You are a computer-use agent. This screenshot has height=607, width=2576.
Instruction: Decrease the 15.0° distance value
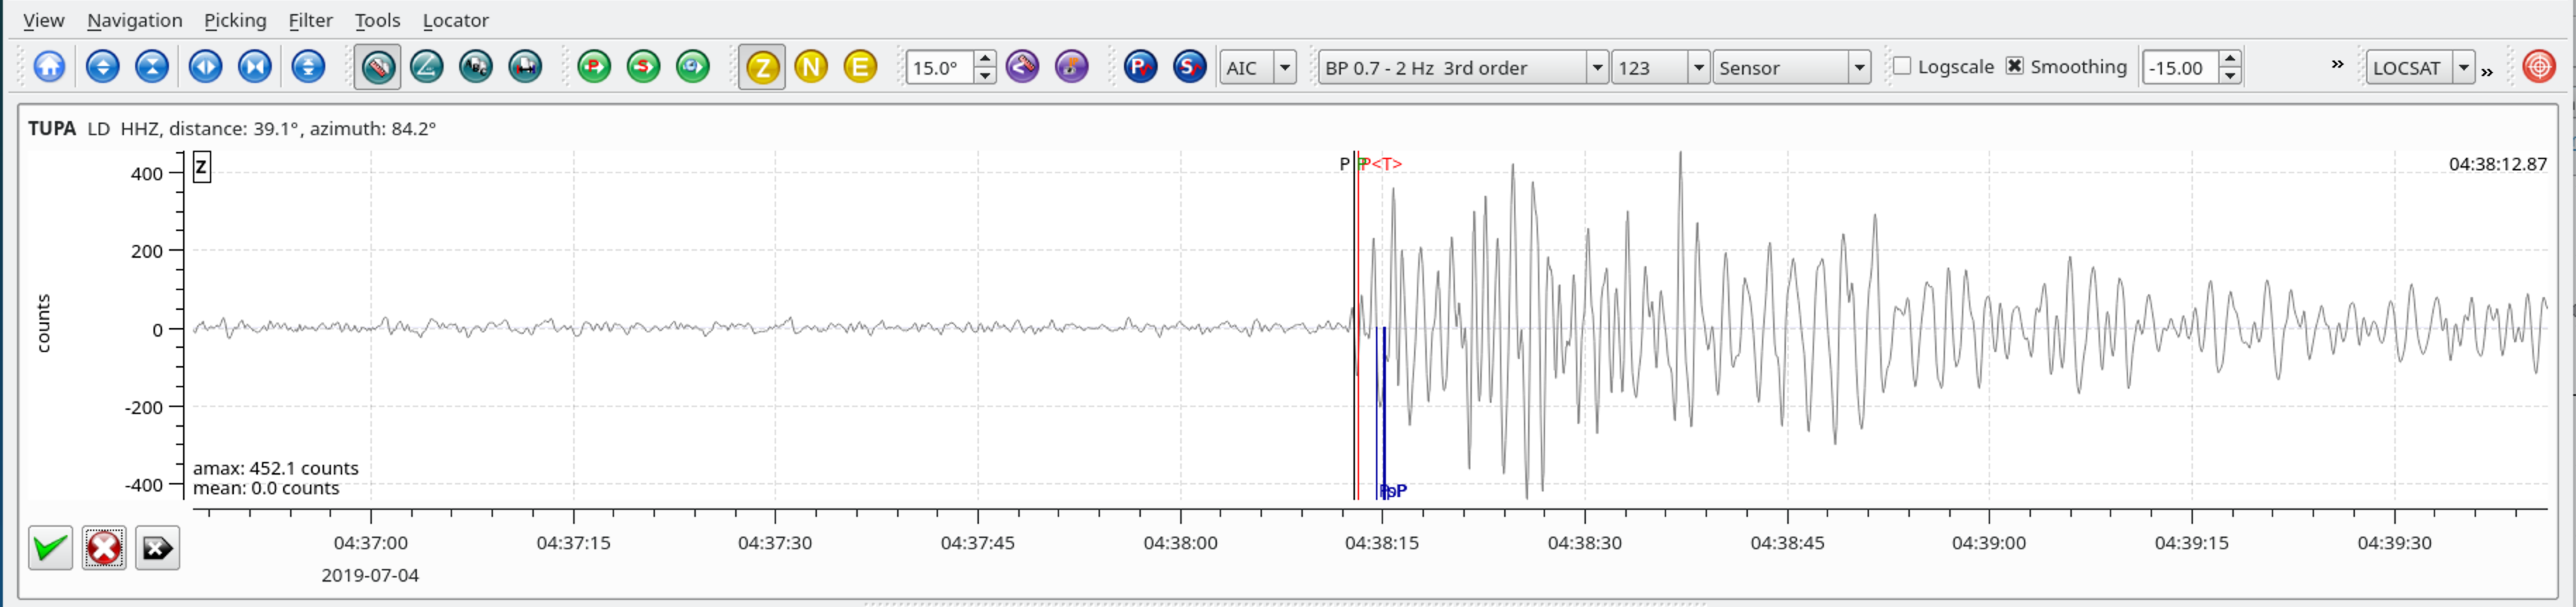[x=985, y=76]
